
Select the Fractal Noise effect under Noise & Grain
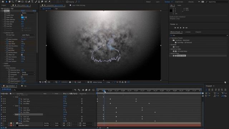point(181,56)
